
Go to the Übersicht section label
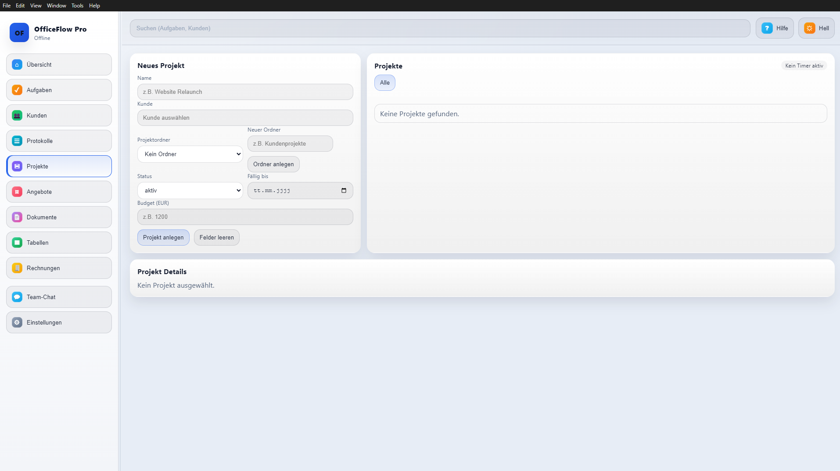39,64
